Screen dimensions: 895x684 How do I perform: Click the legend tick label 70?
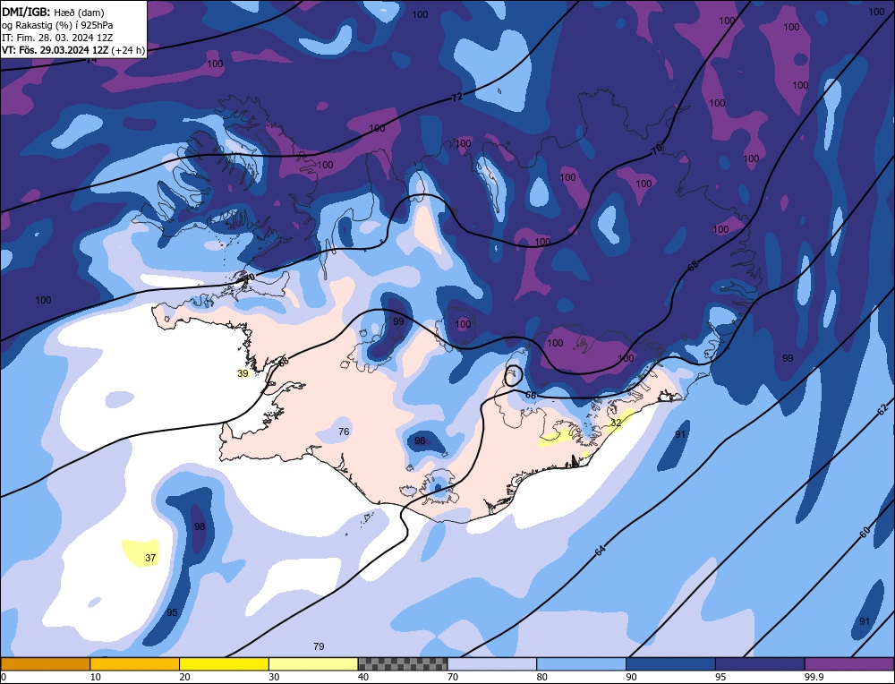pos(453,677)
